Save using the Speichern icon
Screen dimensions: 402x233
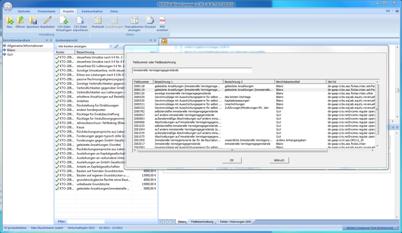(33, 20)
